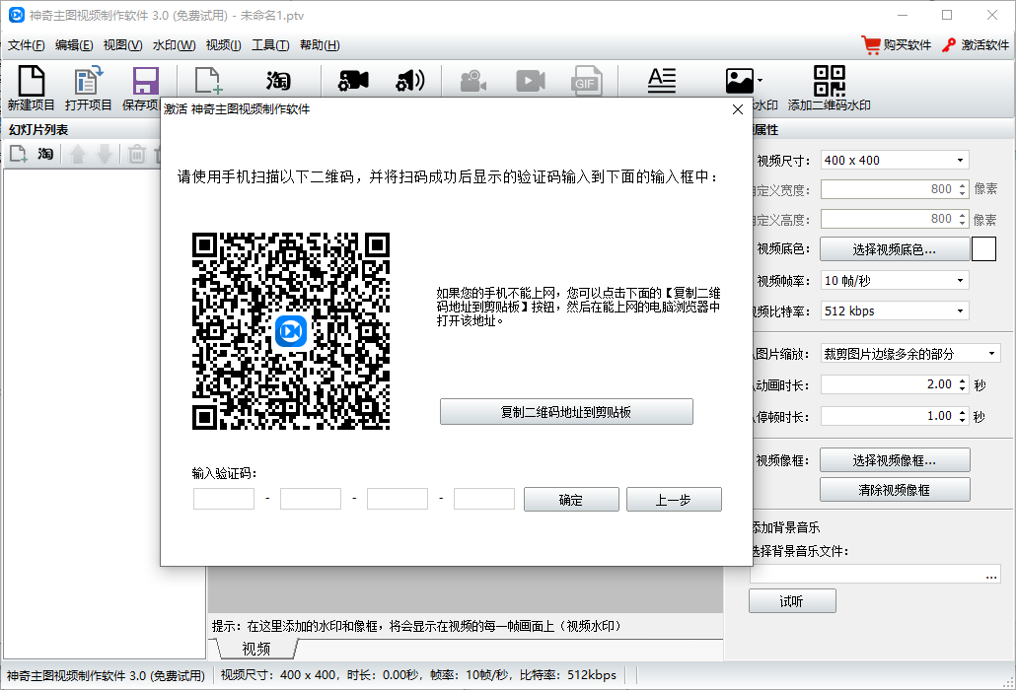This screenshot has height=690, width=1016.
Task: Click the QR code image in activation dialog
Action: [291, 331]
